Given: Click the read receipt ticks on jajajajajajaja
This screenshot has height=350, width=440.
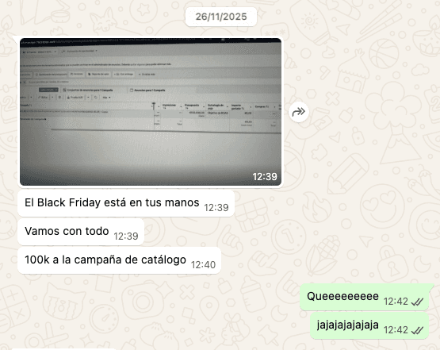Looking at the screenshot, I should click(x=417, y=331).
